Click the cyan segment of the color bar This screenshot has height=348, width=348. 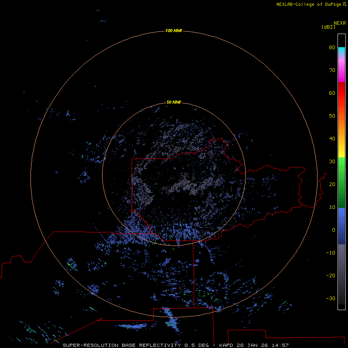341,50
